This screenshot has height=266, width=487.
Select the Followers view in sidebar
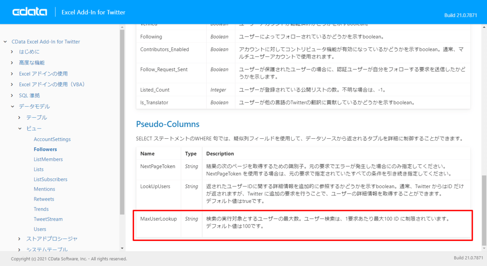click(x=45, y=149)
